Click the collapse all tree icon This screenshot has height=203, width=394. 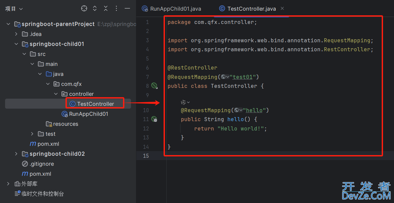pos(105,9)
